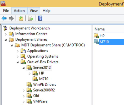Viewport: 124px width, 105px height.
Task: Click the HP folder icon in Name list
Action: pyautogui.click(x=96, y=36)
